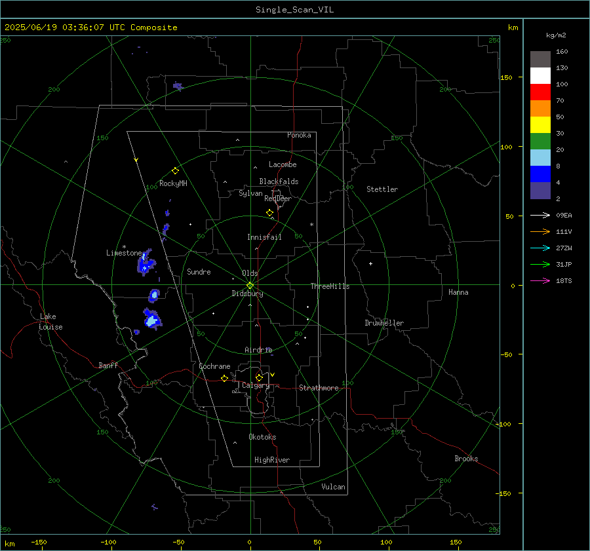Click the ThreeHills town label
590x551 pixels.
point(330,286)
